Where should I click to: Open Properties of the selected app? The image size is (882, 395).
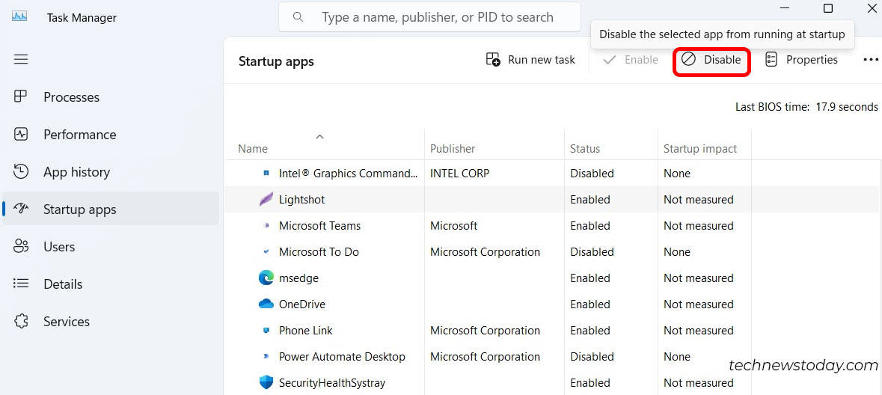(x=801, y=60)
